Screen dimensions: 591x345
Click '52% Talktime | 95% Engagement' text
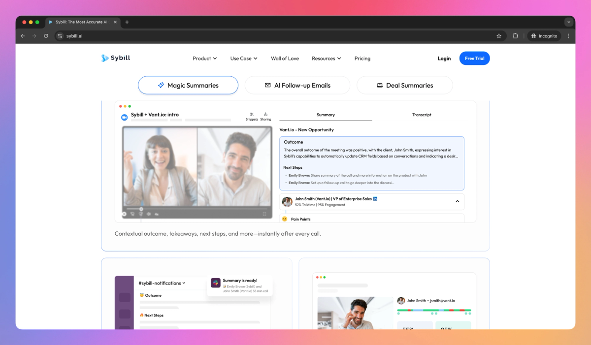point(320,205)
